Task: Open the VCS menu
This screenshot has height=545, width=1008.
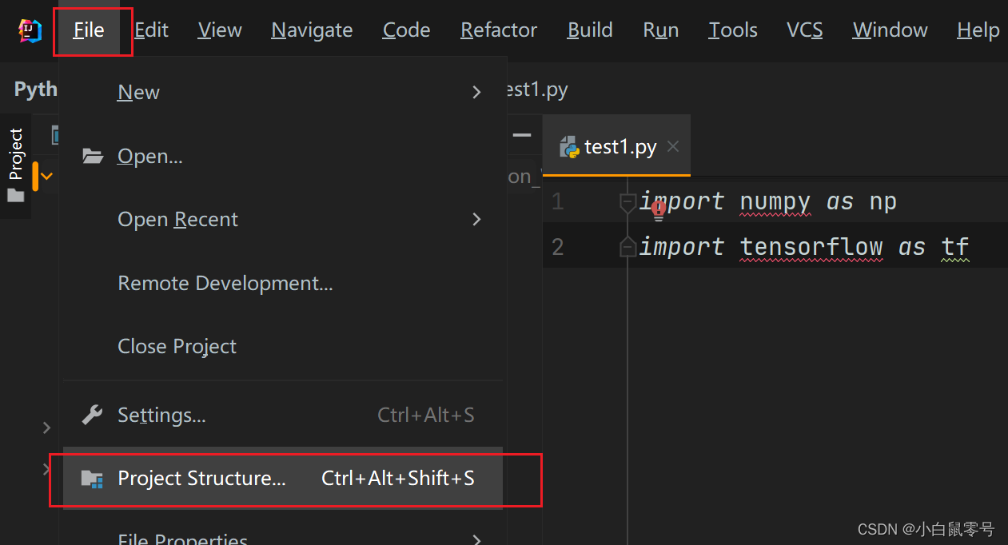Action: [804, 30]
